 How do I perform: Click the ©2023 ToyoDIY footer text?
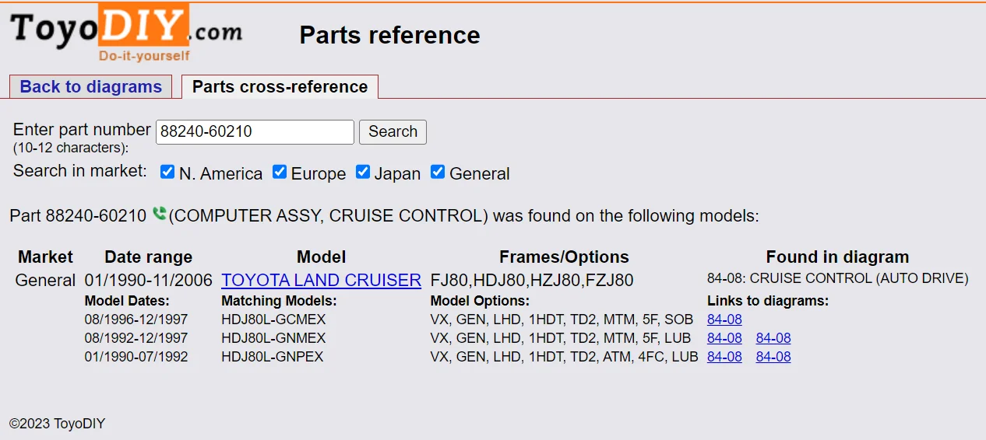(x=57, y=424)
